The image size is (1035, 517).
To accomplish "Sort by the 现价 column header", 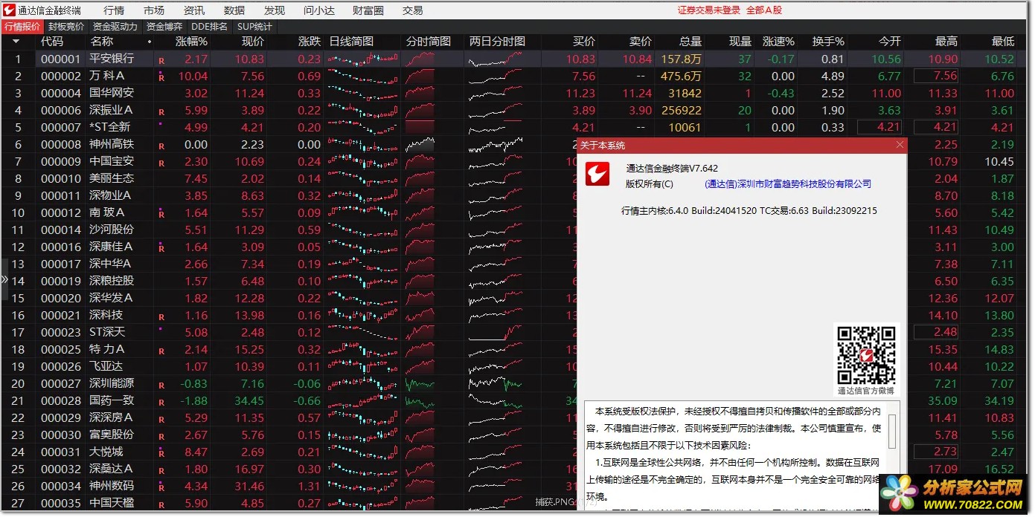I will coord(253,42).
